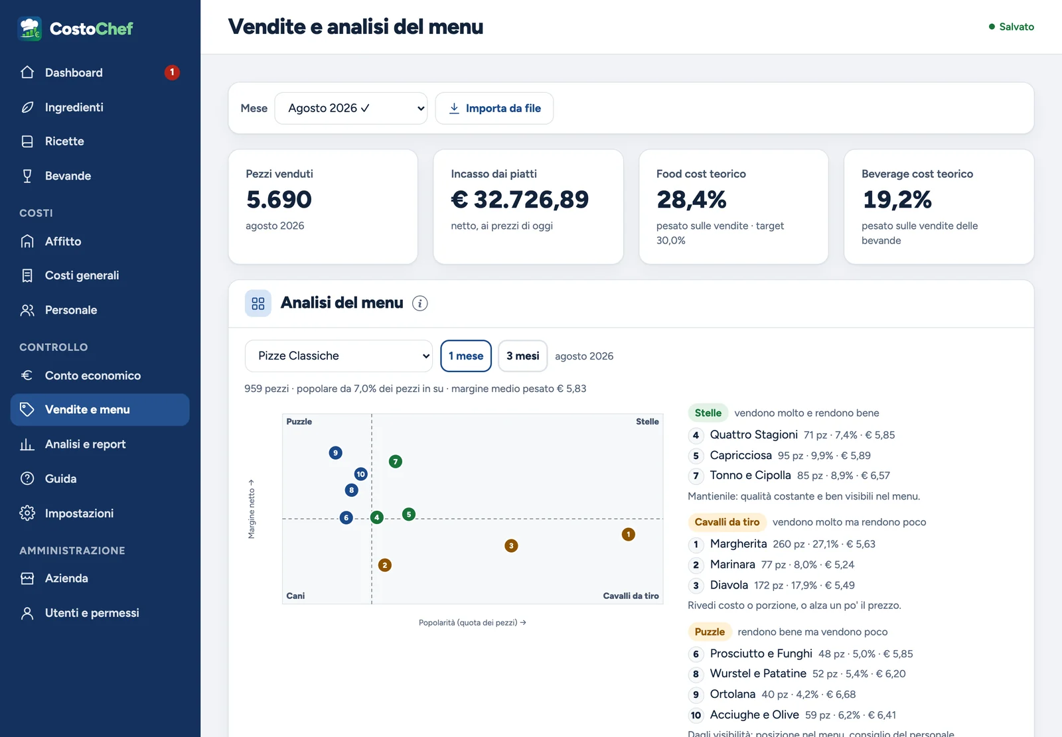Click the Affitto building icon
The height and width of the screenshot is (737, 1062).
coord(27,241)
